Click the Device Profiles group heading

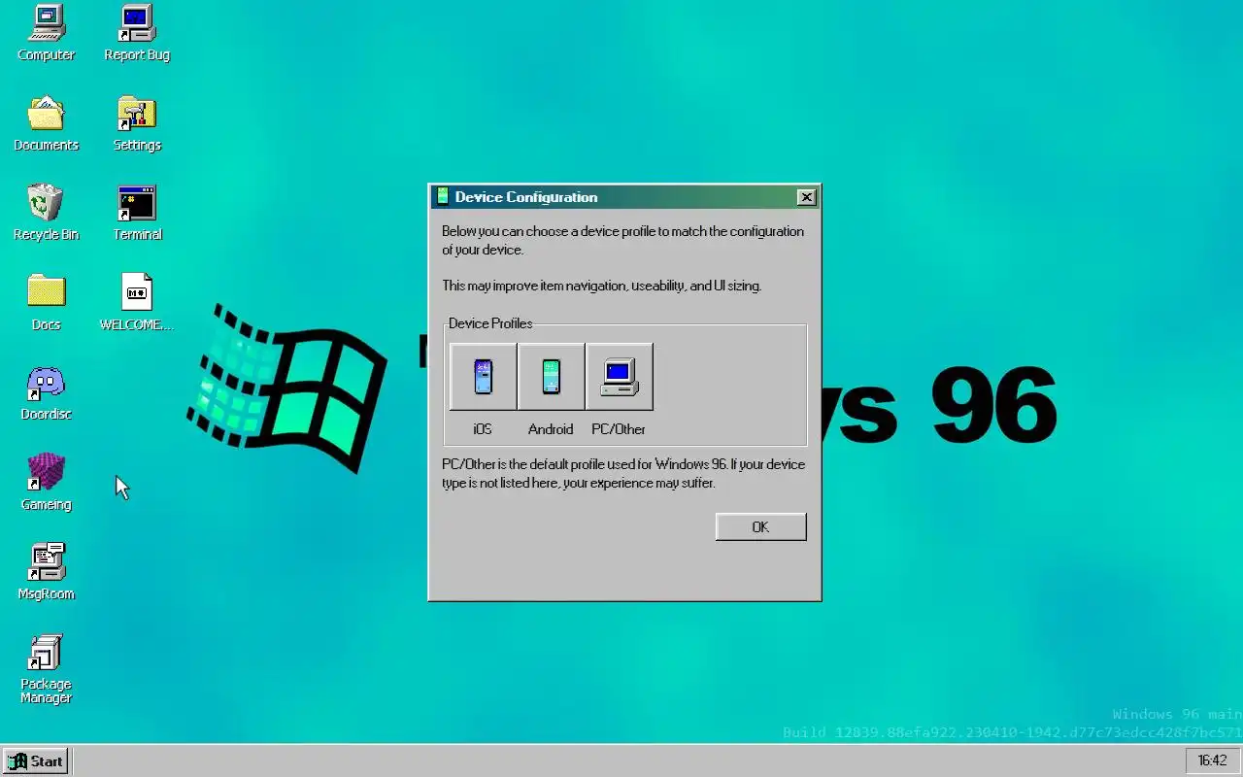coord(490,323)
